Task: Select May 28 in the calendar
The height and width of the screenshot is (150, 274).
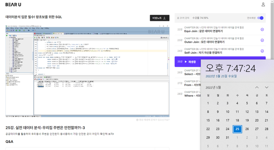Action: click(x=266, y=129)
